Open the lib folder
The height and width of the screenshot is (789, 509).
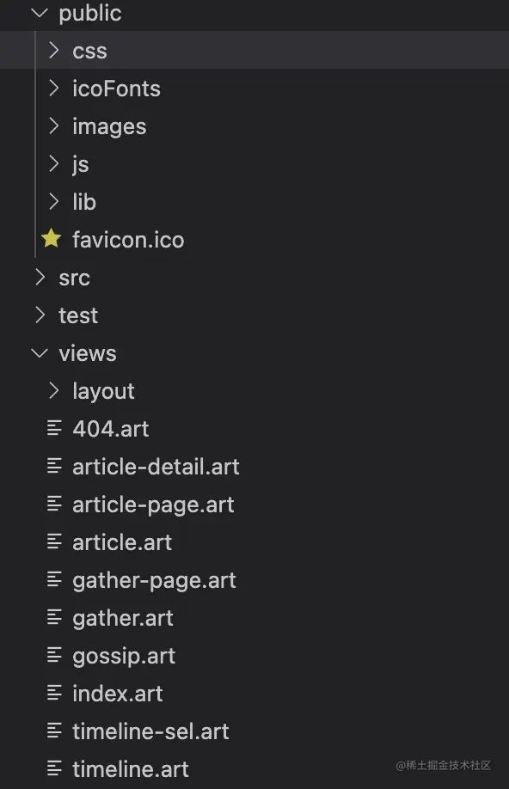pyautogui.click(x=52, y=201)
